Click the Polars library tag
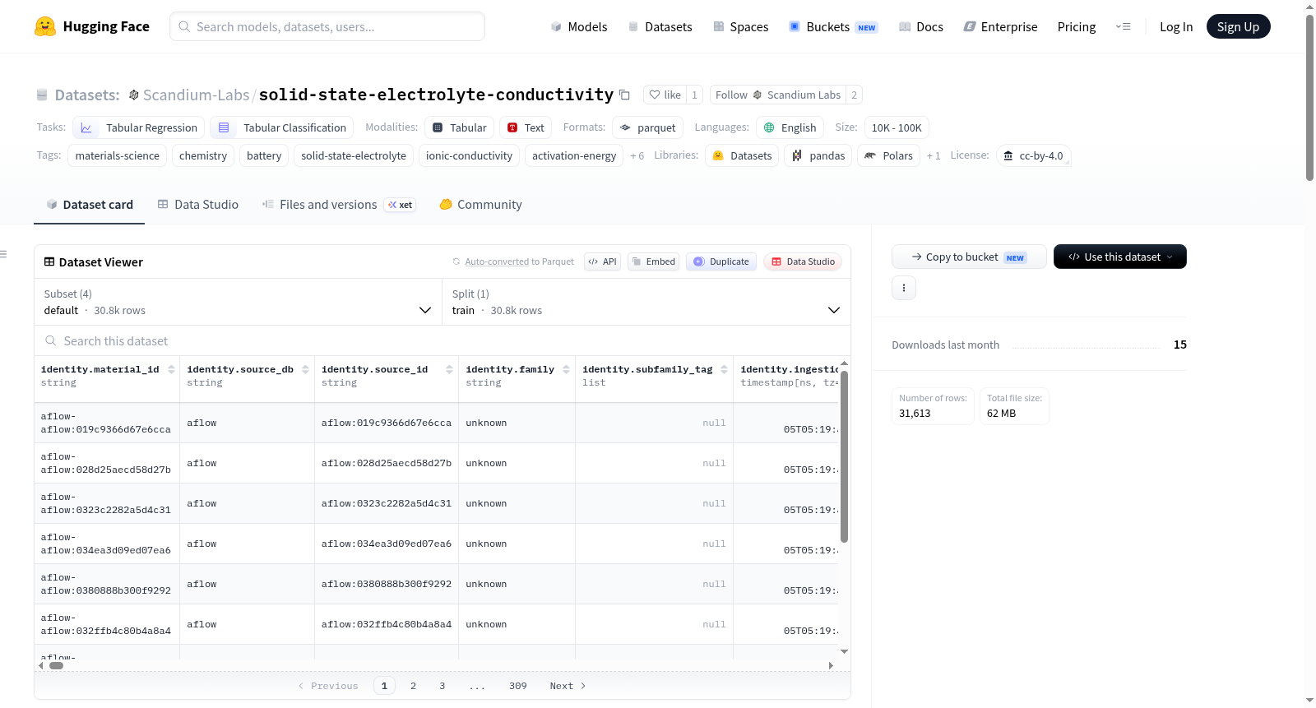 click(888, 155)
